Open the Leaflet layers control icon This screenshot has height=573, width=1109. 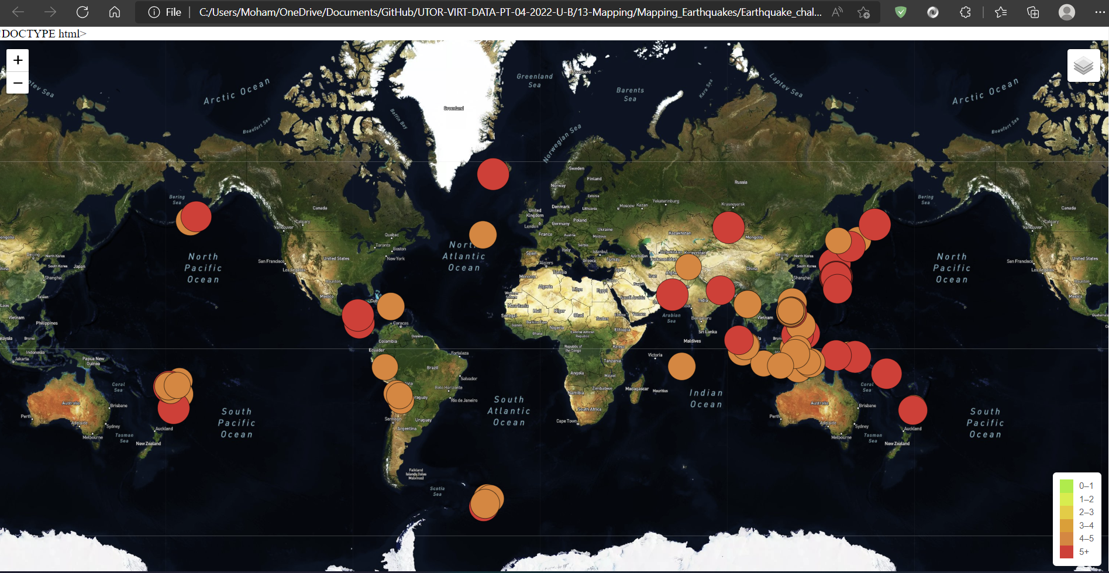pyautogui.click(x=1084, y=65)
